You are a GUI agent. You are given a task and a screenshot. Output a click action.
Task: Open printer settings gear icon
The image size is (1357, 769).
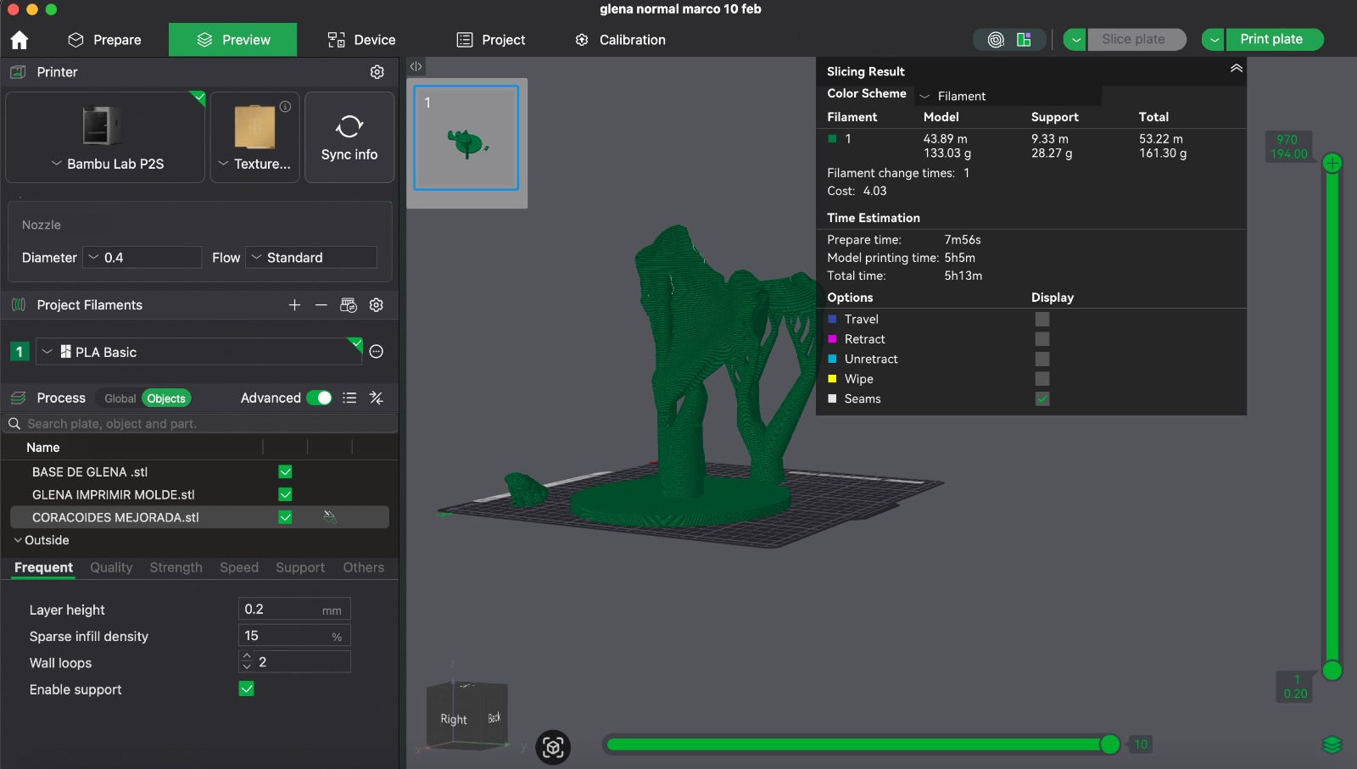tap(377, 72)
